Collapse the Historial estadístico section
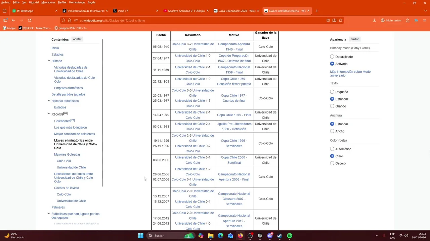Viewport: 430px width, 241px height. (49, 100)
